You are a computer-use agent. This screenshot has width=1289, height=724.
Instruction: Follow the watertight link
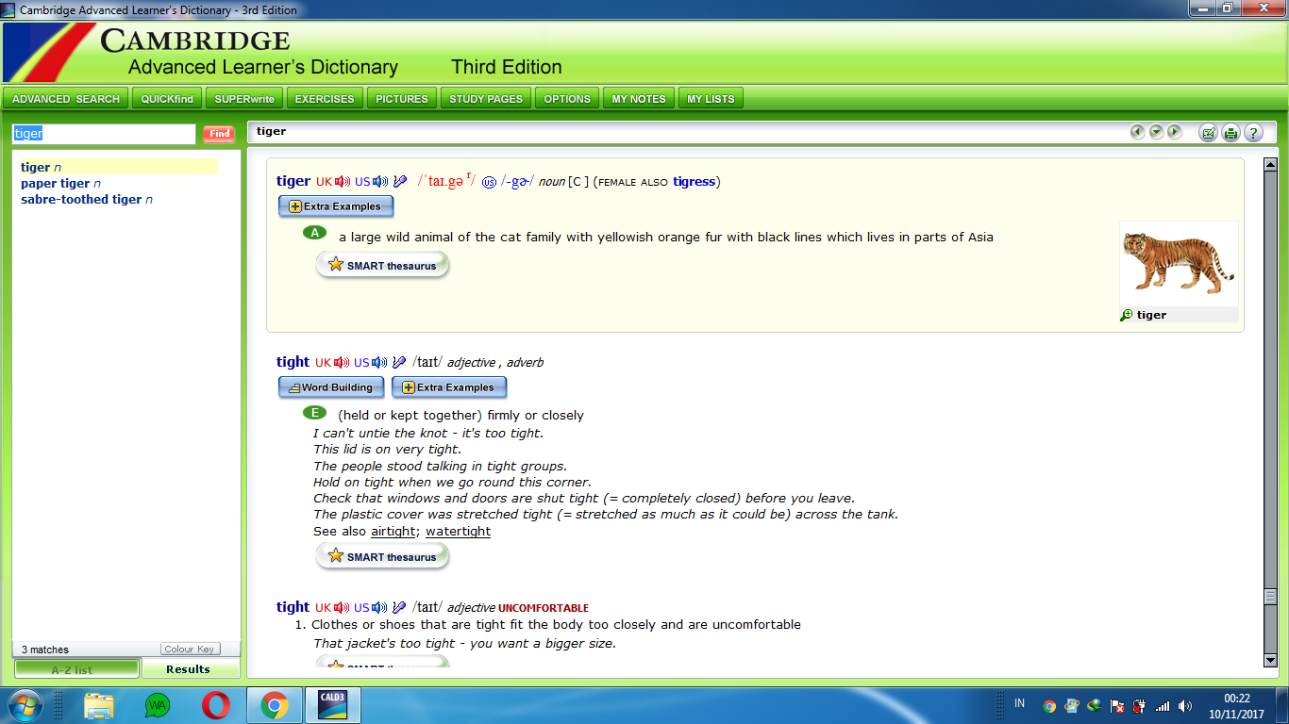(458, 532)
